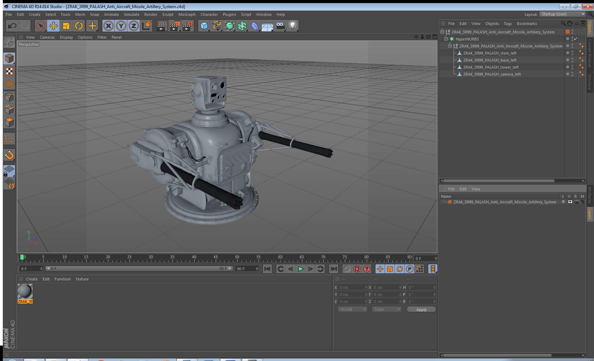Open the Tags menu in Object Manager
Screen dimensions: 594x361
pyautogui.click(x=508, y=24)
